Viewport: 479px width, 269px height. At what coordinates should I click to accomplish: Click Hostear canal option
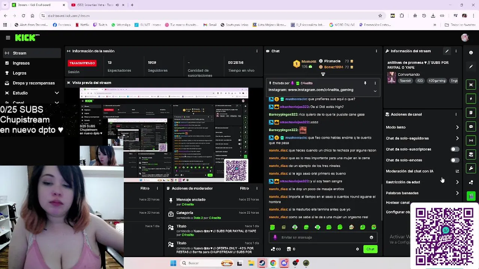(x=397, y=202)
